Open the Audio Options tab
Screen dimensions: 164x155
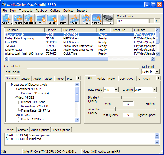pyautogui.click(x=40, y=130)
